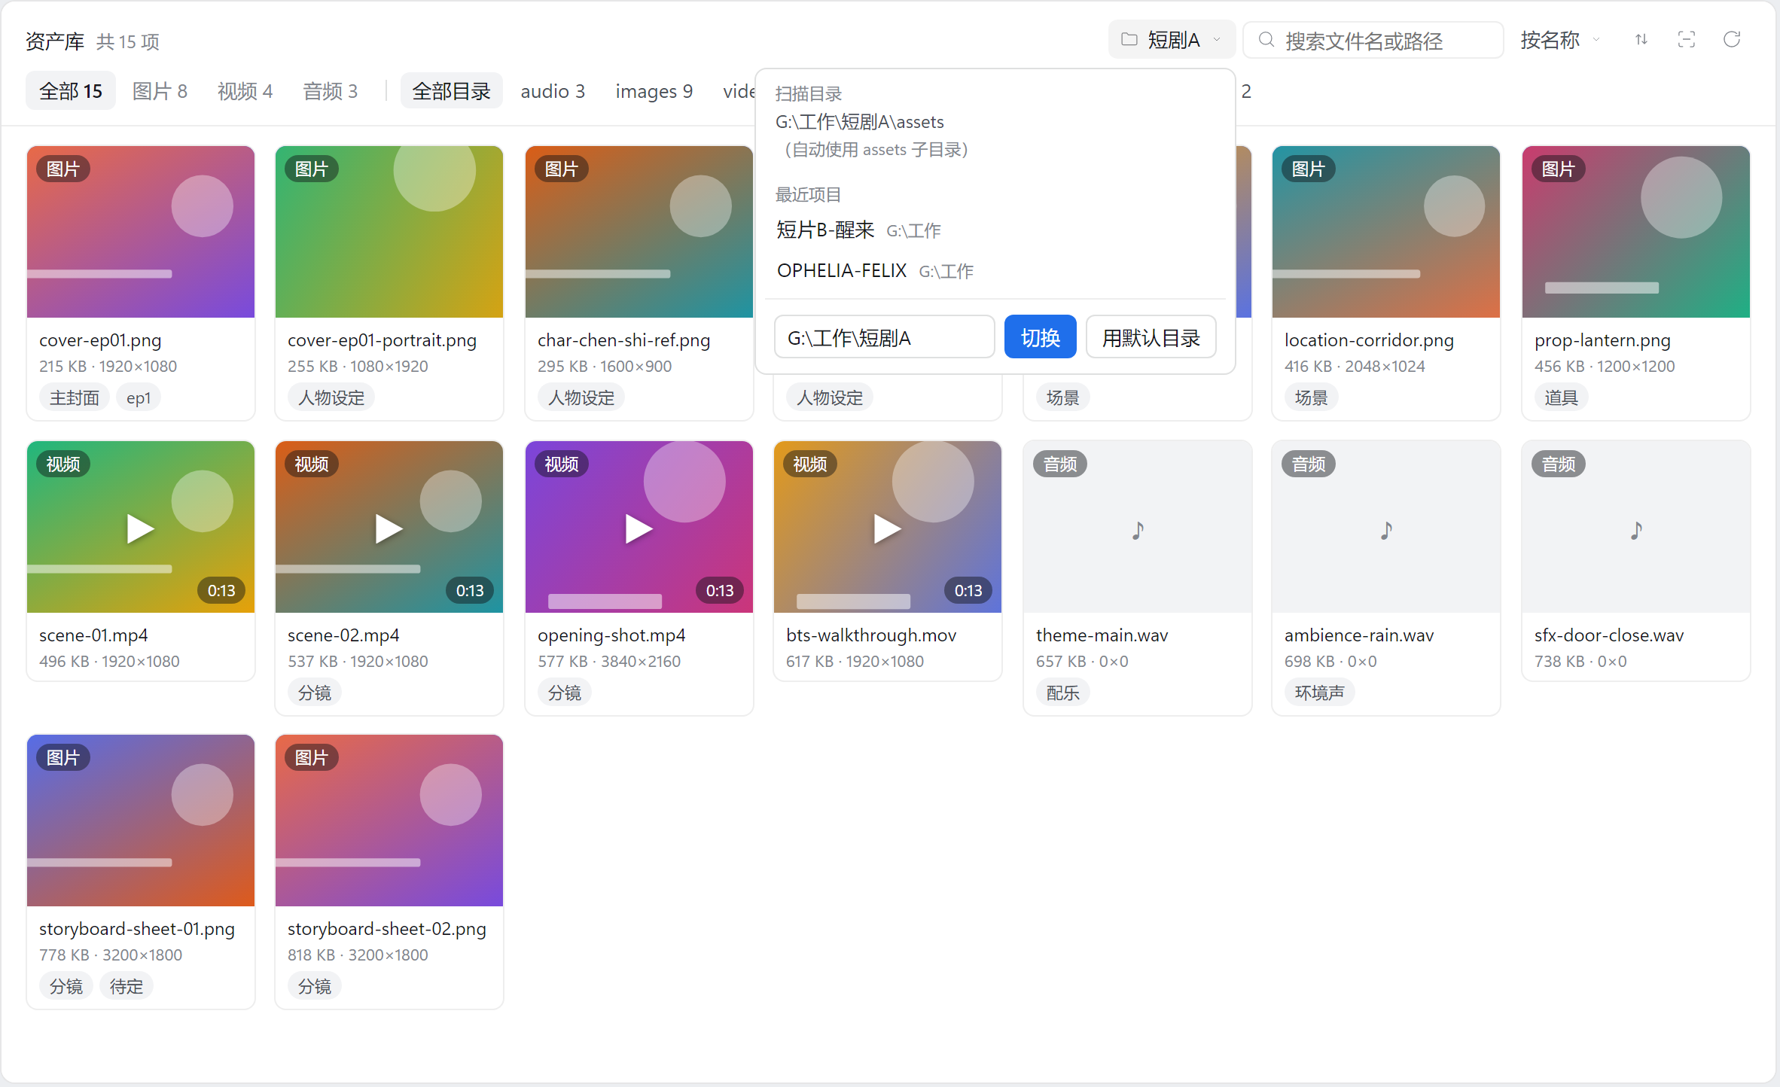Click music note on theme-main.wav

[1138, 530]
